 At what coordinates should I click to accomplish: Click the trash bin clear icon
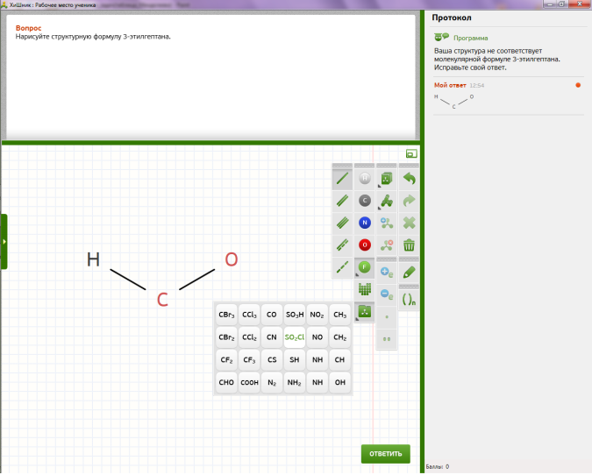pyautogui.click(x=409, y=245)
